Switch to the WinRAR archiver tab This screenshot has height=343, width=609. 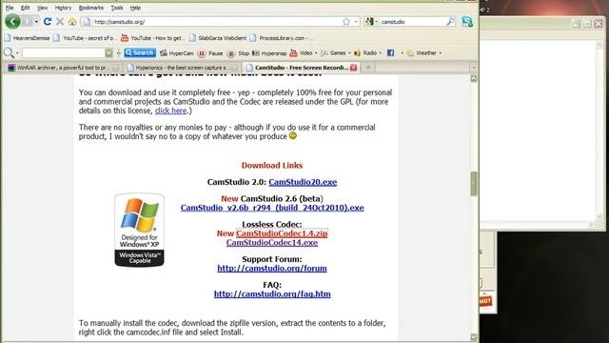[63, 68]
